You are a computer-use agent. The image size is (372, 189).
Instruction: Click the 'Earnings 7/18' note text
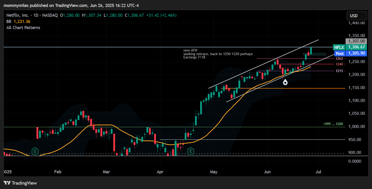point(194,57)
